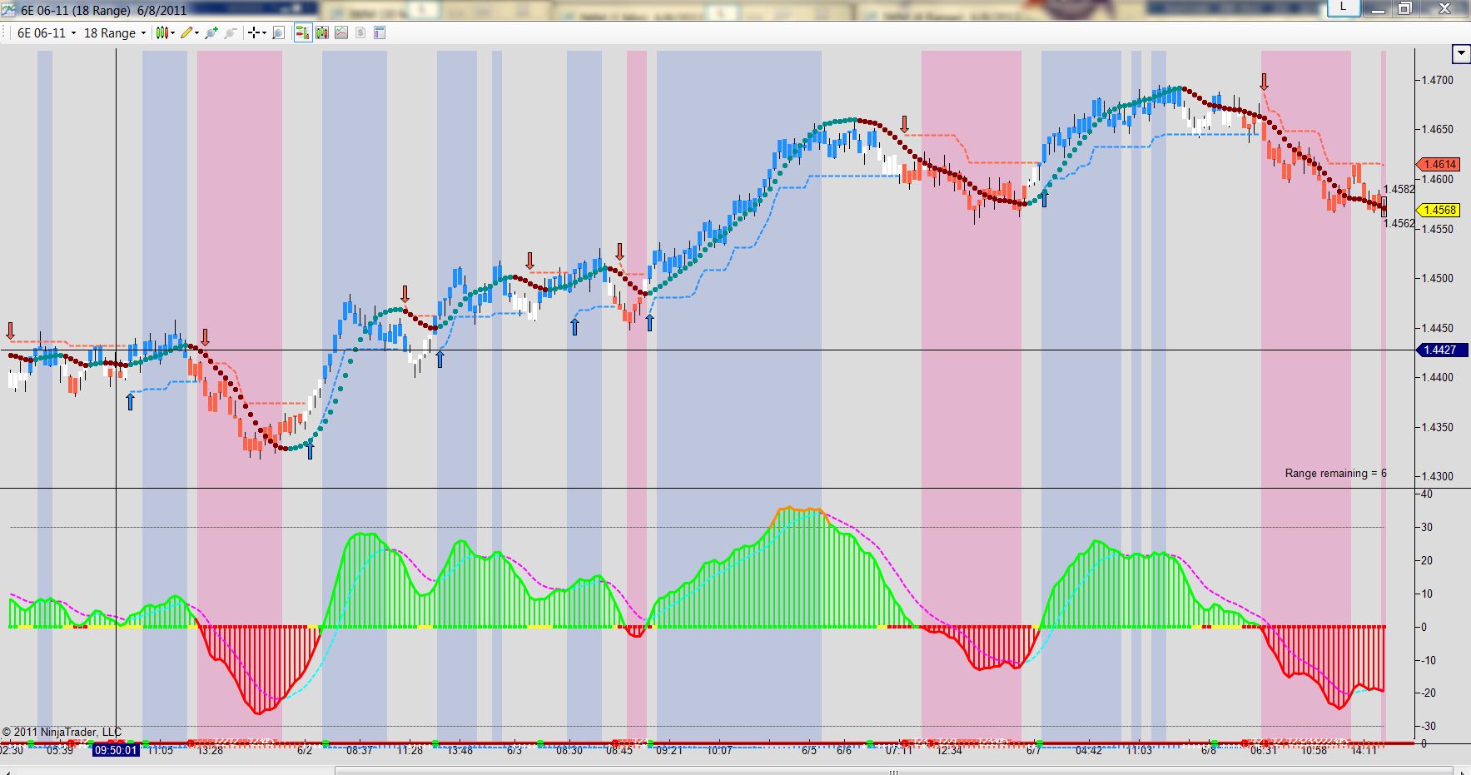
Task: Click the 1.4300 price axis label
Action: click(x=1438, y=477)
